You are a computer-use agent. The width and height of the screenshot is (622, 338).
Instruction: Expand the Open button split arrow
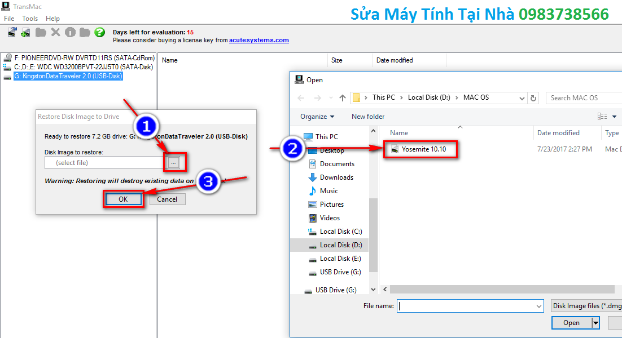[x=595, y=323]
